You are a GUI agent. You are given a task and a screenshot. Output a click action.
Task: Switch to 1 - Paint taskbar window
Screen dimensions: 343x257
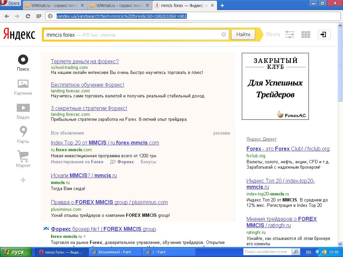pyautogui.click(x=169, y=252)
